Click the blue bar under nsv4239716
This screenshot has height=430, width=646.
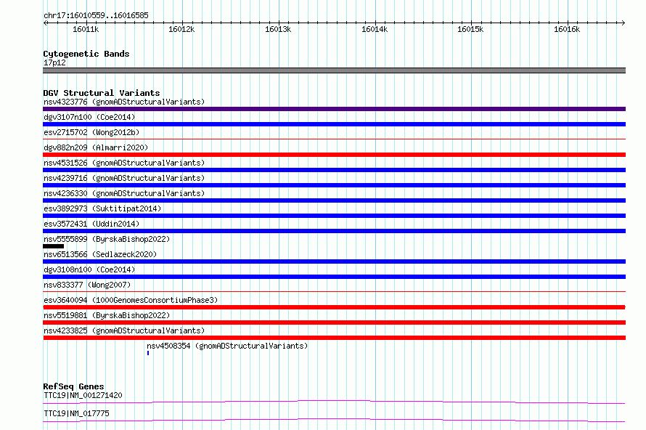[334, 185]
